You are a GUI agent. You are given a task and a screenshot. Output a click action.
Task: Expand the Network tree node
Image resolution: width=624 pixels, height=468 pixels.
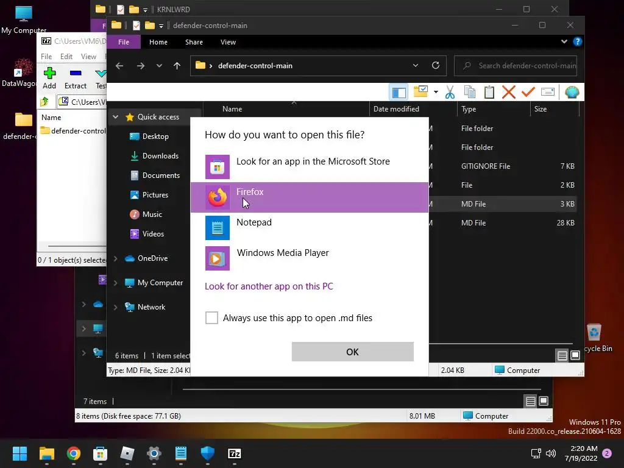[x=115, y=307]
